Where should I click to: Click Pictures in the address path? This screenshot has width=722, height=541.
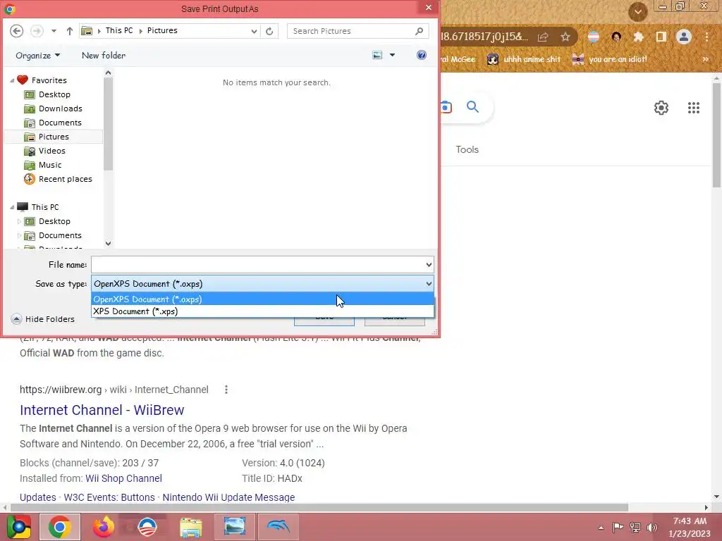click(162, 30)
